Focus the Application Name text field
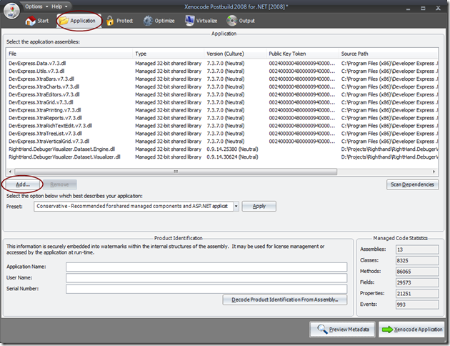Viewport: 450px width, 346px height. tap(206, 267)
